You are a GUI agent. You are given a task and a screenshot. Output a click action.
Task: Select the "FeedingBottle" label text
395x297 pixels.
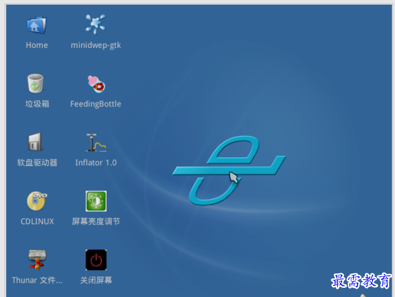[96, 104]
